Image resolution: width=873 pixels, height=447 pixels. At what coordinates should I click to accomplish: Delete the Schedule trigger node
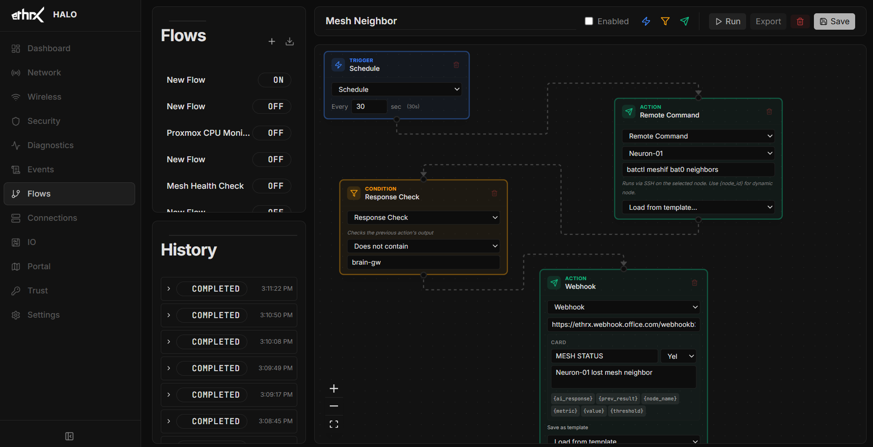[x=456, y=65]
